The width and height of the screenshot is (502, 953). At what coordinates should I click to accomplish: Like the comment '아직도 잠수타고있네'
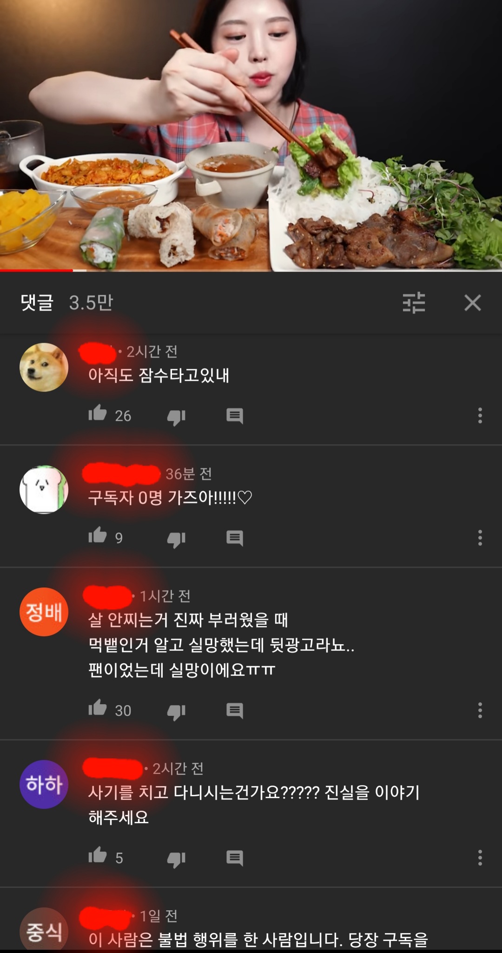click(98, 413)
